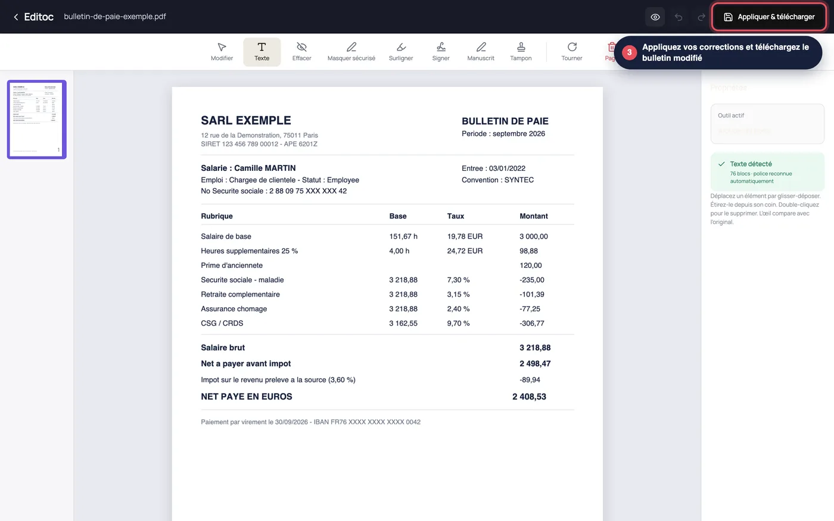Click the Retraite complementaire label
Viewport: 834px width, 521px height.
pos(240,294)
